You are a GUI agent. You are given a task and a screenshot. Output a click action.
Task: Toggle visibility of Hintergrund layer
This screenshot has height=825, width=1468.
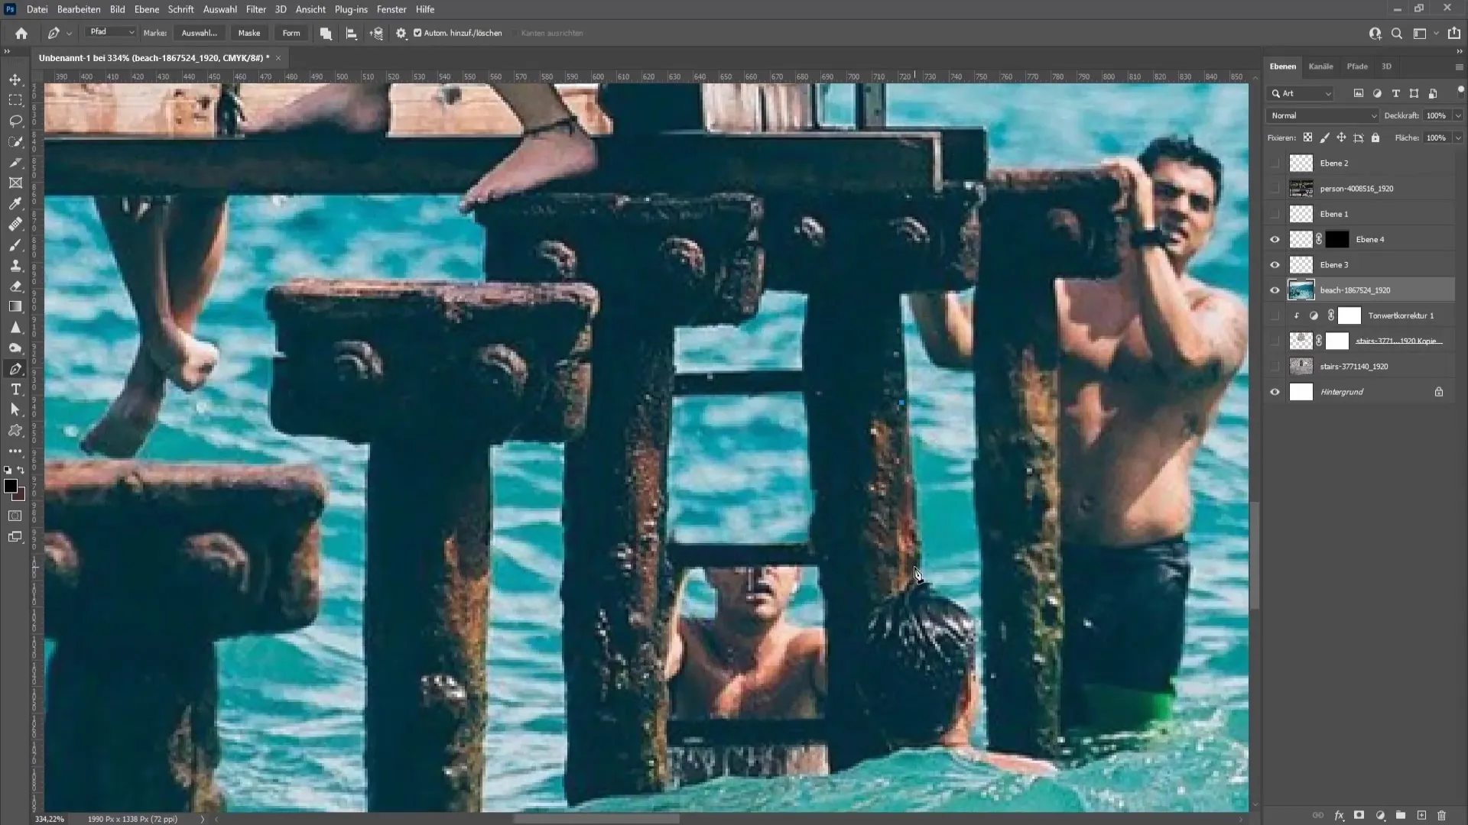[1275, 392]
